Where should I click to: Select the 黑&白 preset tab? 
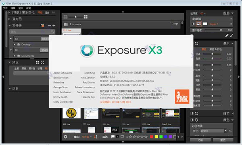[x=32, y=68]
